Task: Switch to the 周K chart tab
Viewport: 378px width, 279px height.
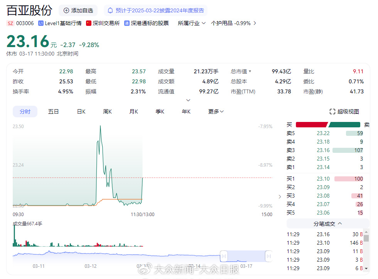Action: pos(107,112)
